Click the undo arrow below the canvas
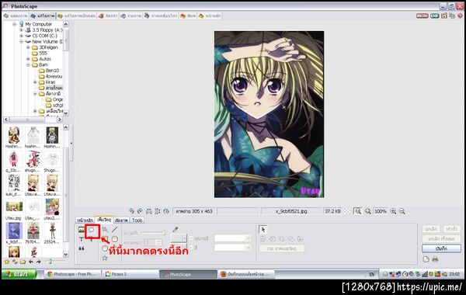 (131, 211)
